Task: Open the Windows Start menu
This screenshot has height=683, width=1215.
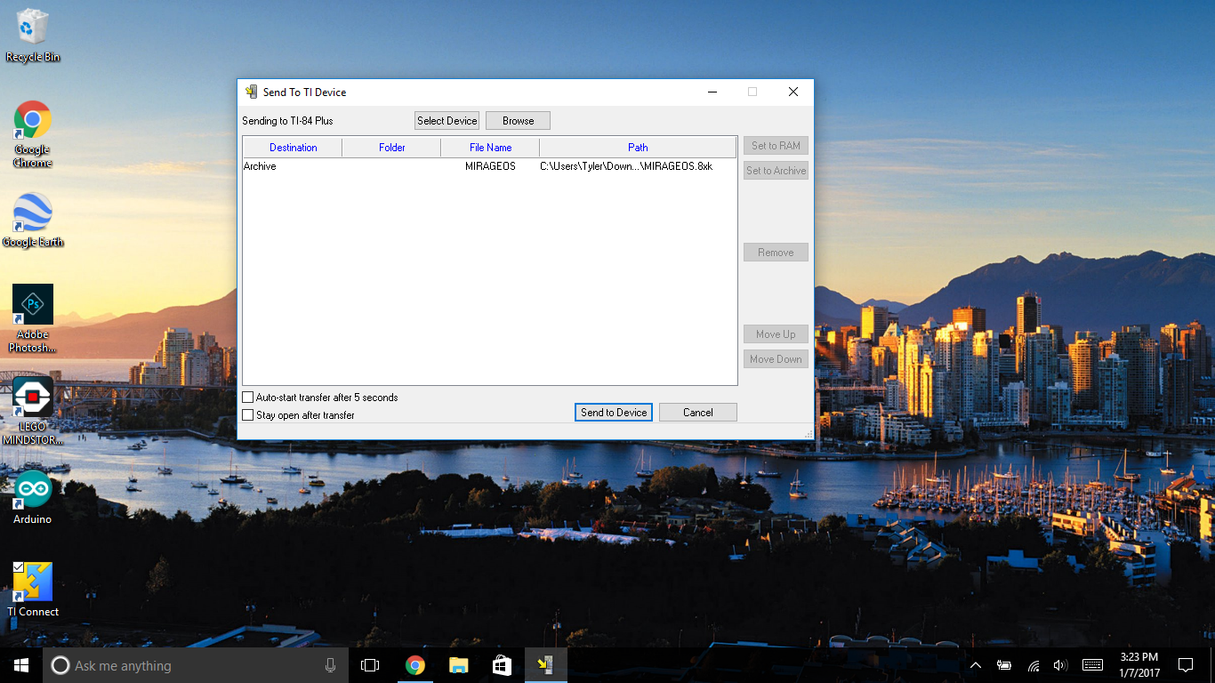Action: pyautogui.click(x=21, y=665)
